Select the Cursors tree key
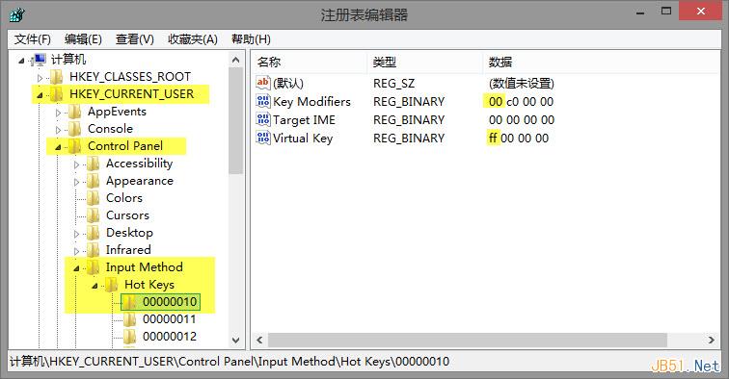The width and height of the screenshot is (729, 379). pos(128,215)
